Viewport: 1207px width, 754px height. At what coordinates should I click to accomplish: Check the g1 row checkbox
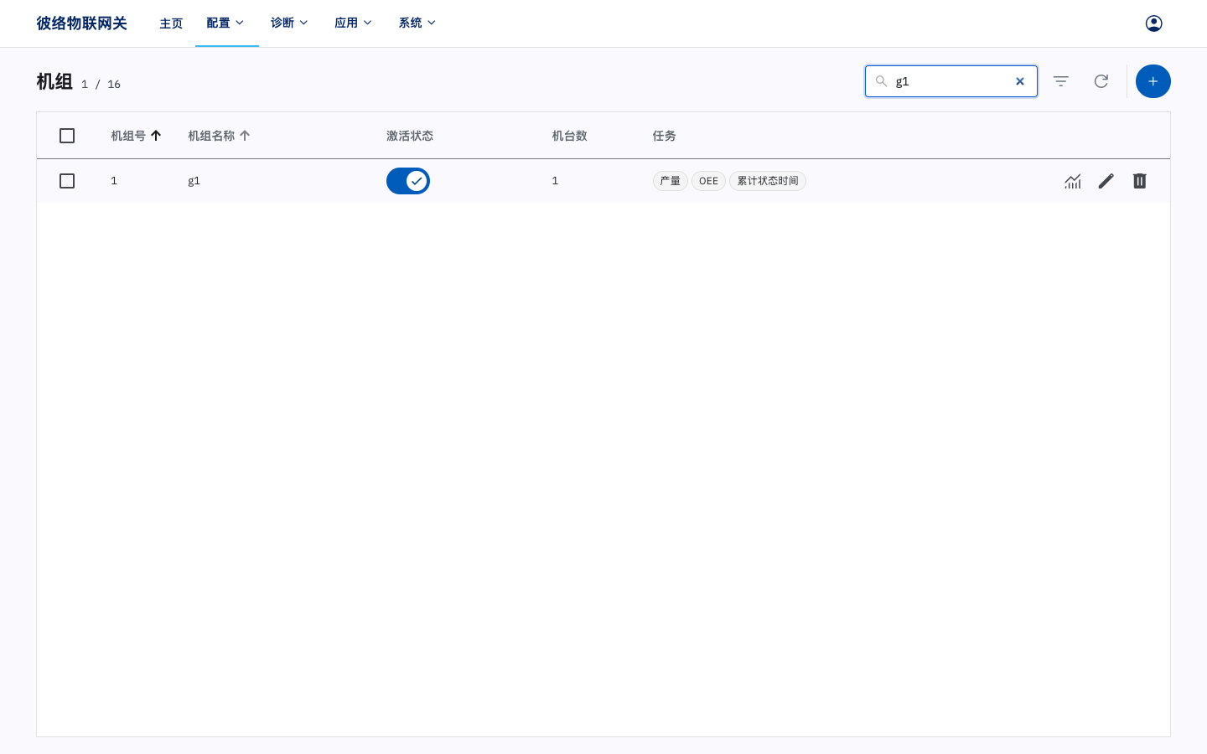point(67,181)
